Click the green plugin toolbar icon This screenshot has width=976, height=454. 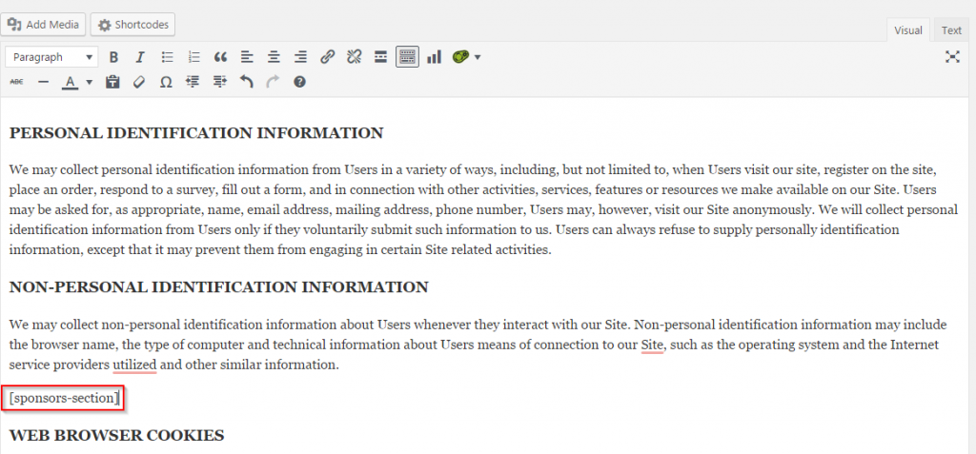click(460, 57)
